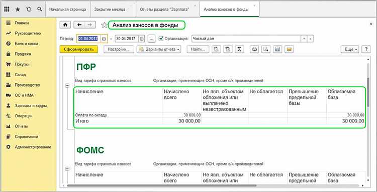
Task: Open Главное section
Action: (22, 23)
